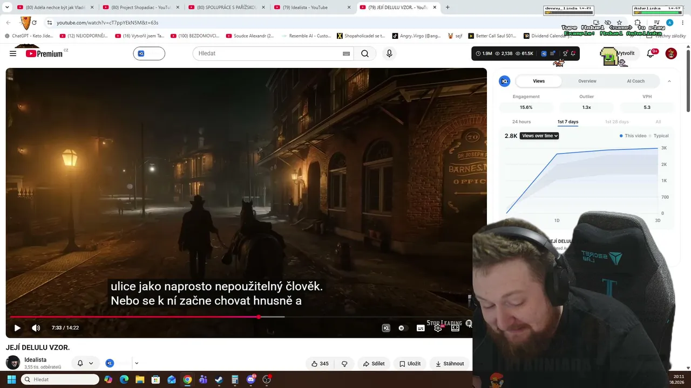Click the search magnifier button

[365, 53]
